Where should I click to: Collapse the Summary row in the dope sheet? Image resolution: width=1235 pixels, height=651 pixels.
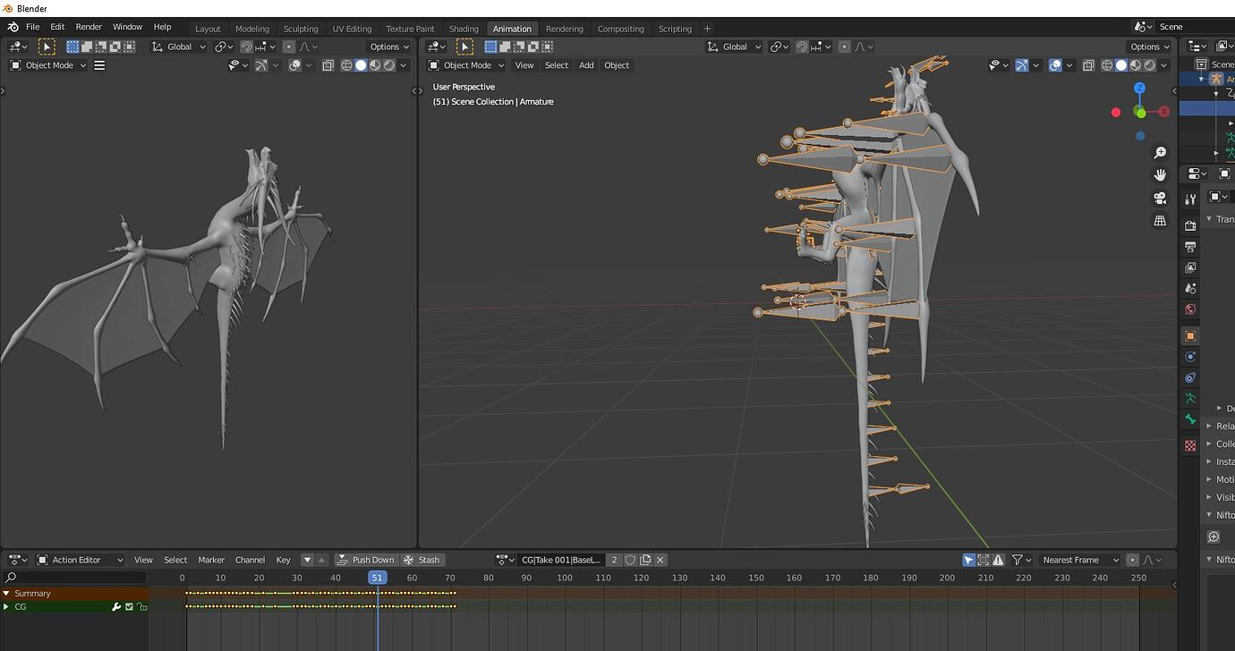6,593
